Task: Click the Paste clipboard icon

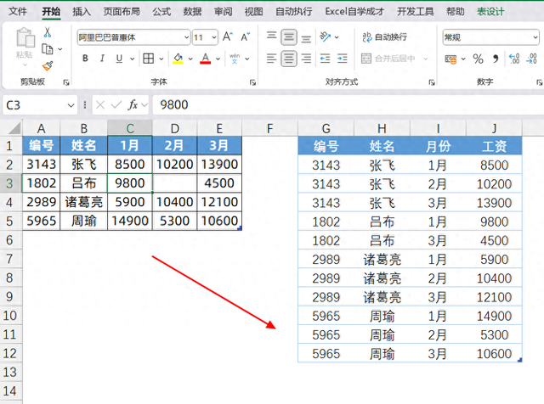Action: coord(25,37)
